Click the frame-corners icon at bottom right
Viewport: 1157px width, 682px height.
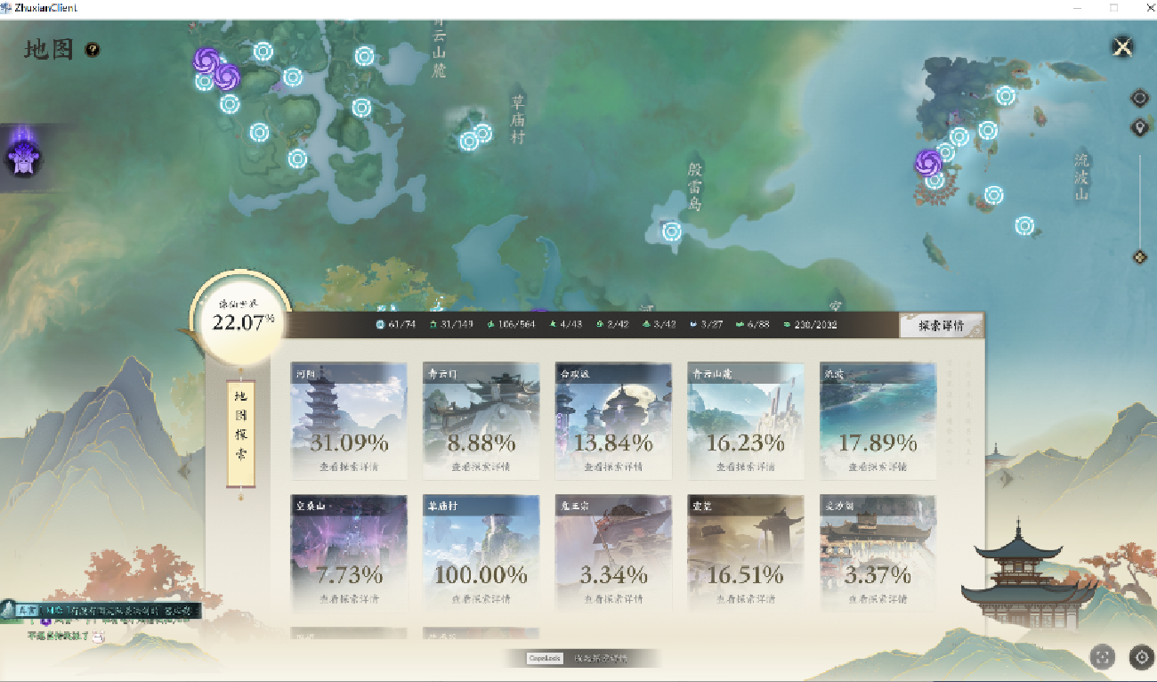(1103, 658)
